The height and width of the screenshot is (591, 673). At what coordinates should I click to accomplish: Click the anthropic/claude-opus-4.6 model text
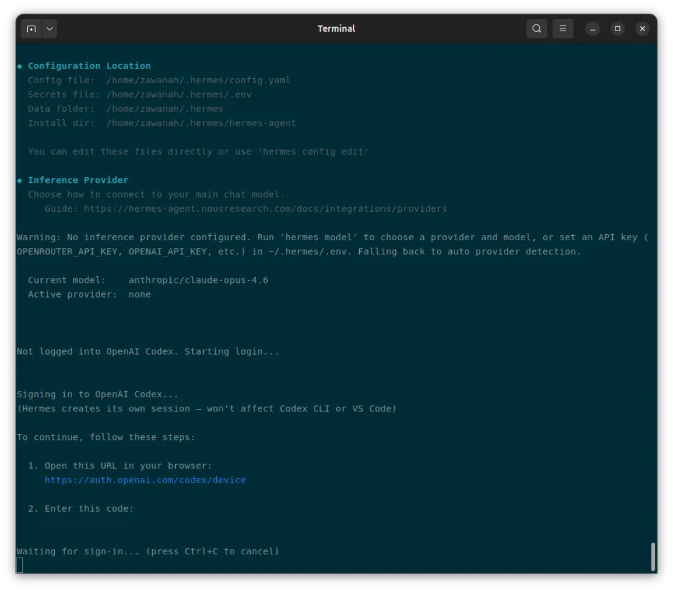point(198,280)
